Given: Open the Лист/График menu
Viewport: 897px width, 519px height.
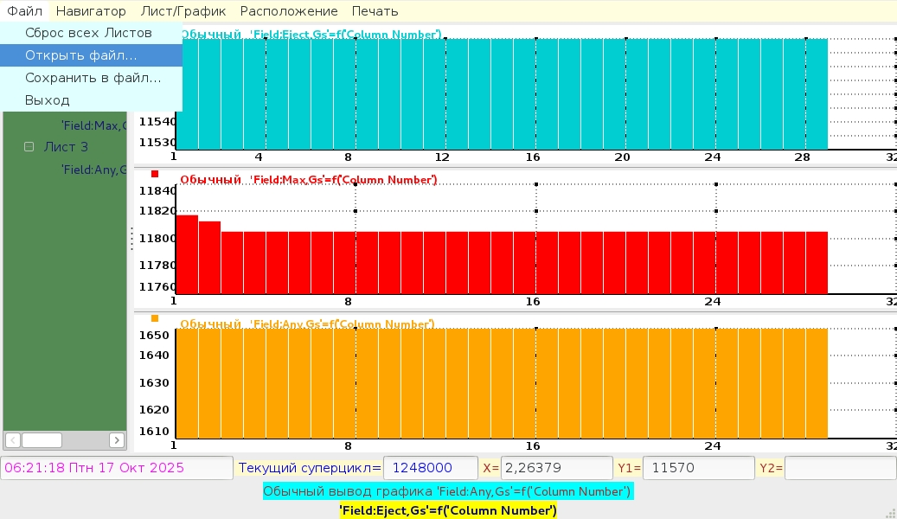Looking at the screenshot, I should (183, 11).
